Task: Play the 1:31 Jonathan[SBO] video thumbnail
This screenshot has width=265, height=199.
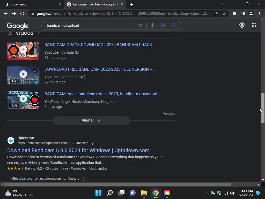Action: [x=23, y=75]
